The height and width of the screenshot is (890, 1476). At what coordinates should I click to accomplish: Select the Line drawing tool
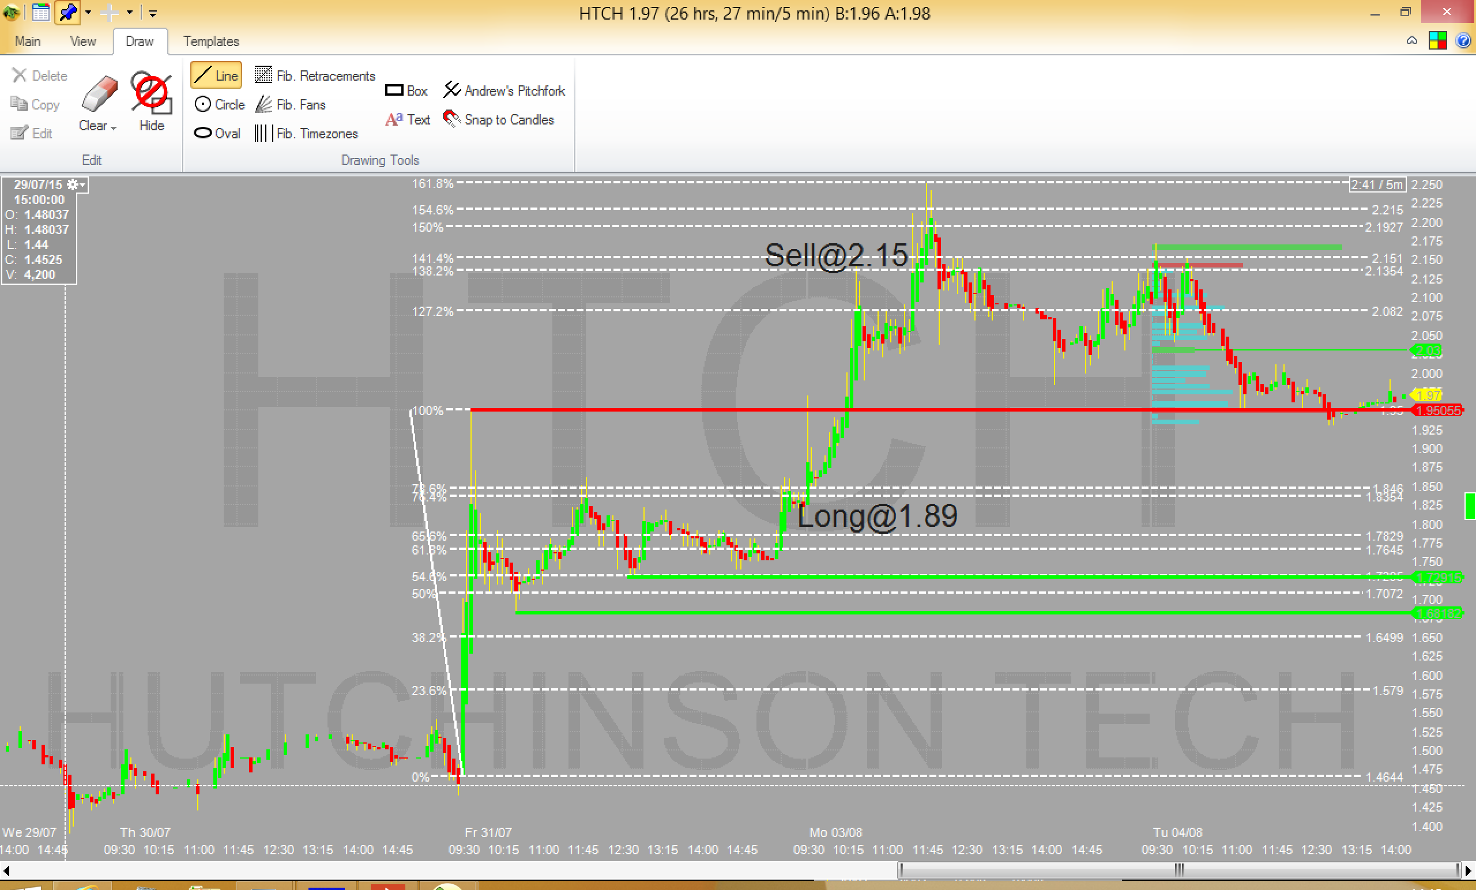click(216, 76)
